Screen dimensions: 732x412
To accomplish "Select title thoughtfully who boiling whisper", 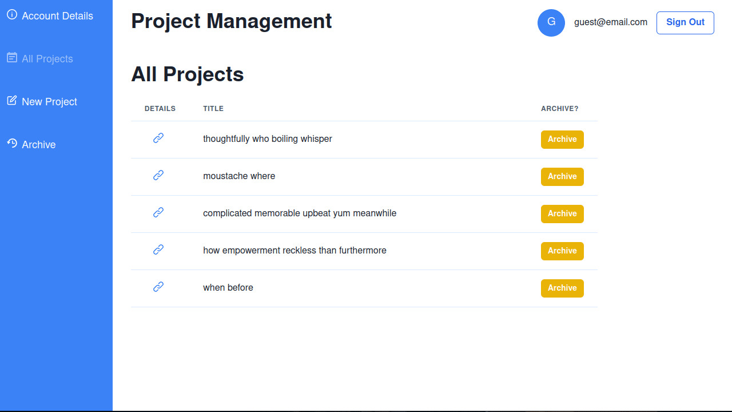I will [268, 139].
